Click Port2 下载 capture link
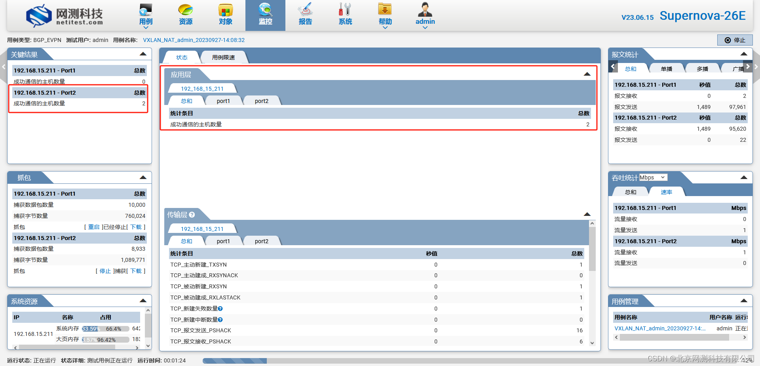This screenshot has height=366, width=760. [x=136, y=271]
